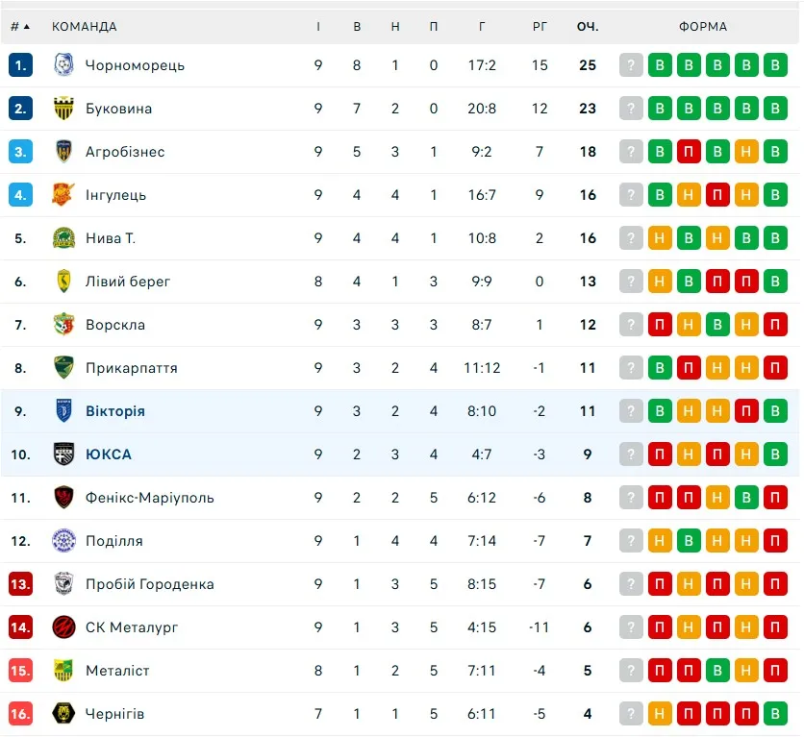Viewport: 804px width, 737px height.
Task: Open the Інгулець team logo
Action: [x=63, y=195]
